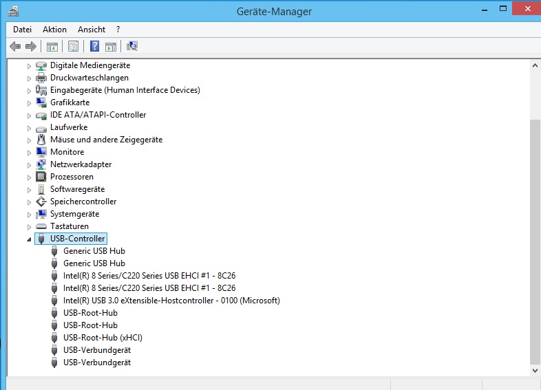This screenshot has width=541, height=390.
Task: Click the blue Help question mark icon
Action: tap(94, 46)
